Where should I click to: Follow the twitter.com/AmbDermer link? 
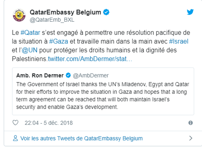(90, 59)
